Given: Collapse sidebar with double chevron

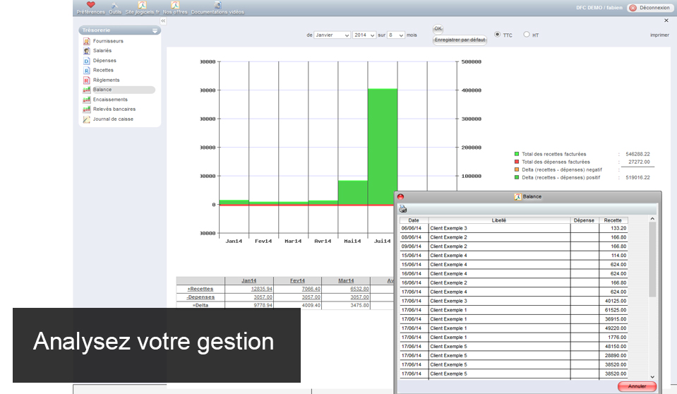Looking at the screenshot, I should (163, 20).
